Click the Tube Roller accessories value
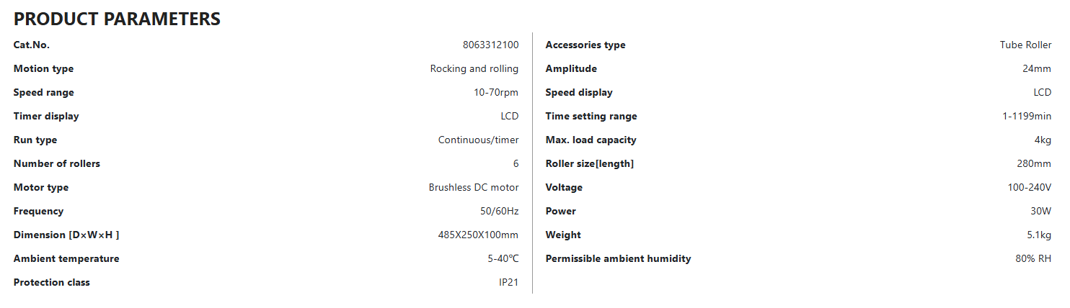Viewport: 1070px width, 308px height. tap(1025, 45)
